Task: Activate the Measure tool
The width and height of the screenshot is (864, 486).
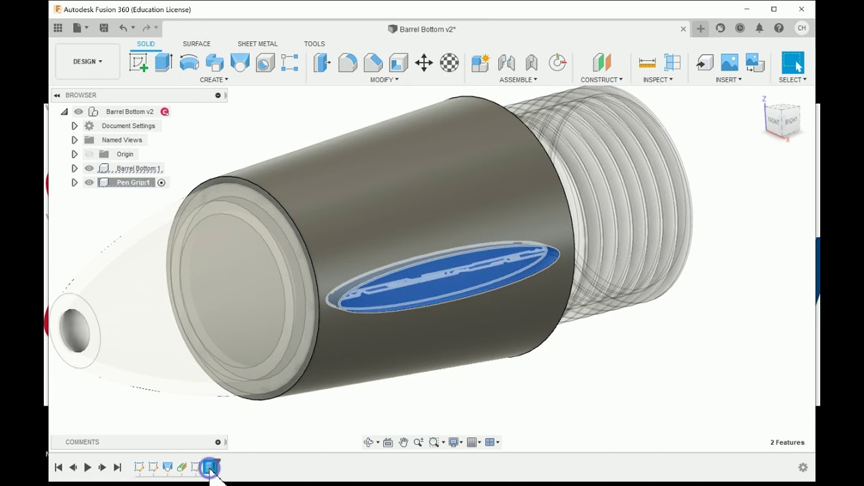Action: tap(647, 63)
